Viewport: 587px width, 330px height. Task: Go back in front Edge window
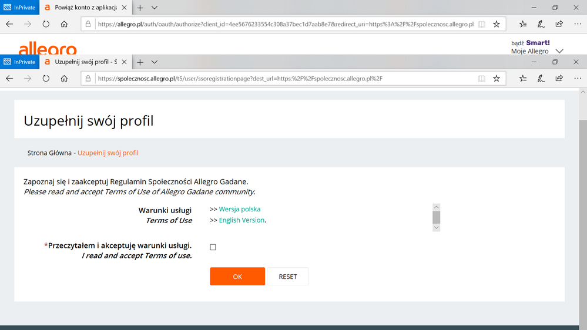pyautogui.click(x=9, y=78)
